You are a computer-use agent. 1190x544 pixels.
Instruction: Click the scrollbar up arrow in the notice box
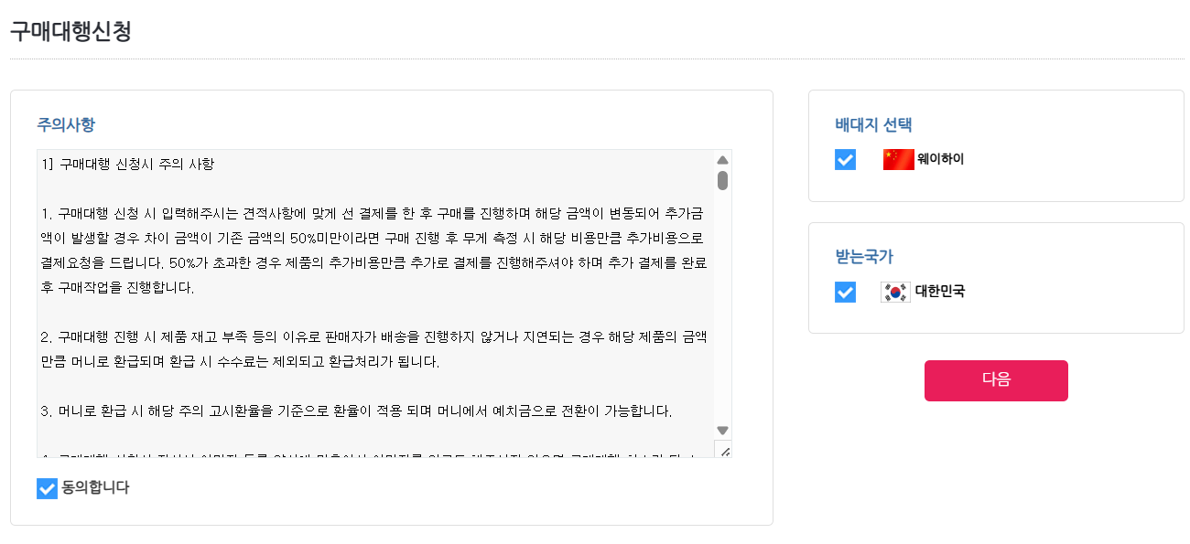pyautogui.click(x=722, y=157)
